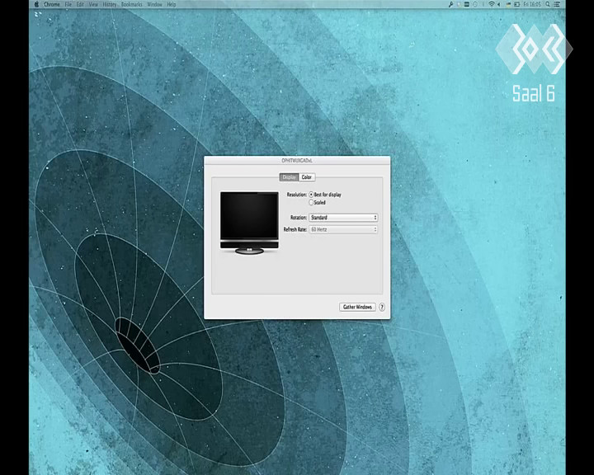Open the View menu

[93, 4]
